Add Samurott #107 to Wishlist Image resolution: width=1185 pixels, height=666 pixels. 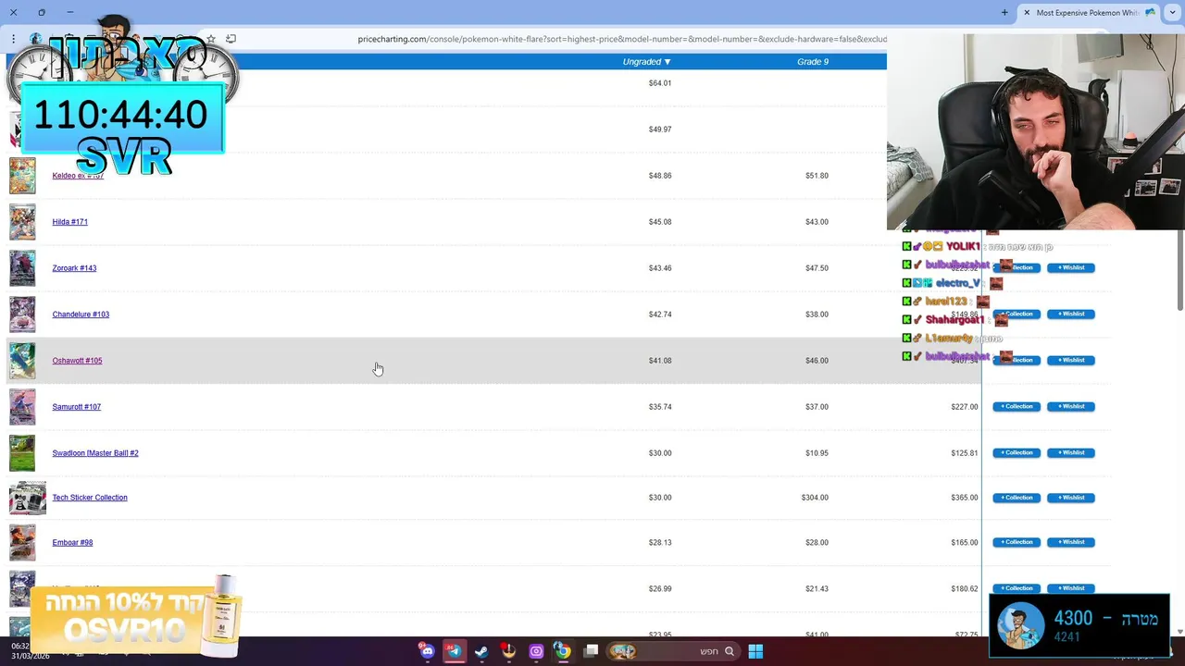1071,407
